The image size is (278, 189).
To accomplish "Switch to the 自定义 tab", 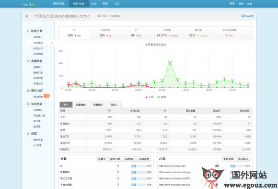I will click(x=114, y=105).
